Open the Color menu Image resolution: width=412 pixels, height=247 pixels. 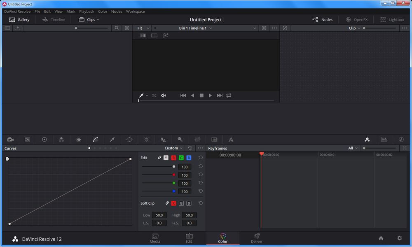pos(103,11)
